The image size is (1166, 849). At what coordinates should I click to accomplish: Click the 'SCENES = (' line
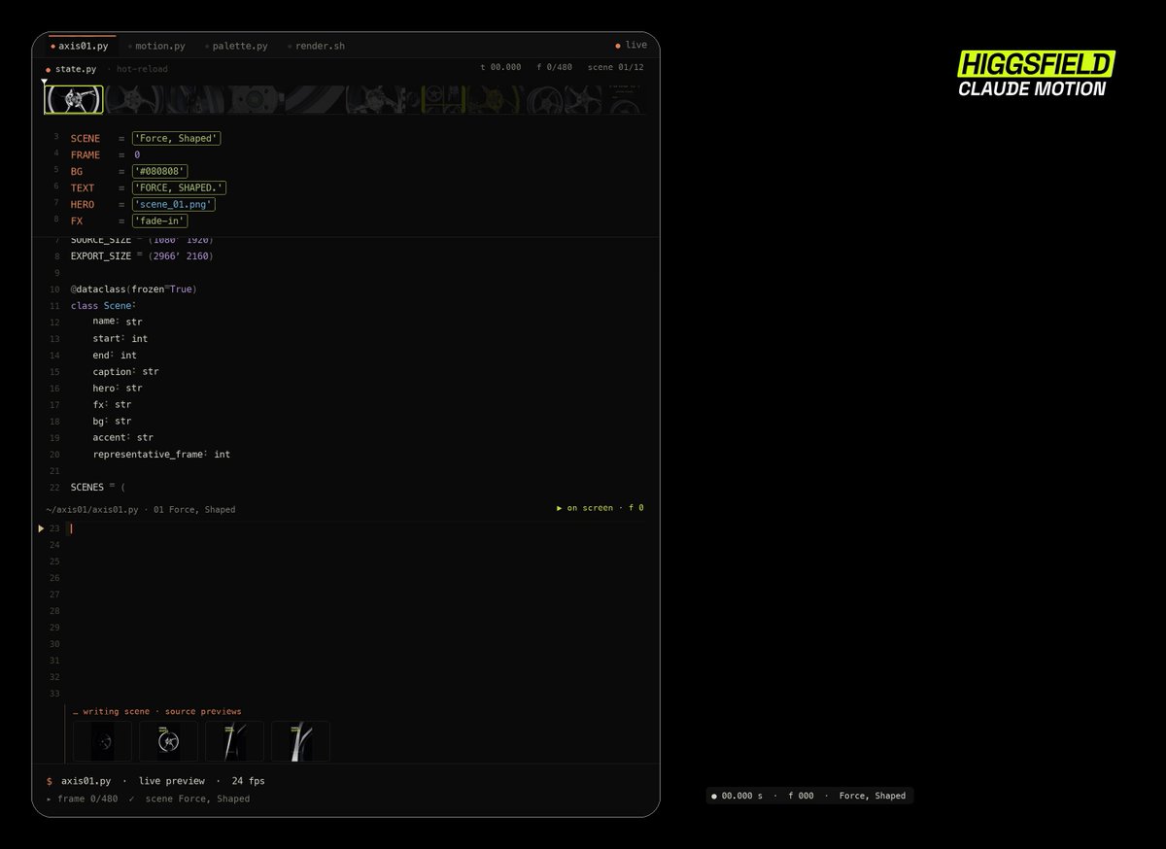click(x=98, y=488)
